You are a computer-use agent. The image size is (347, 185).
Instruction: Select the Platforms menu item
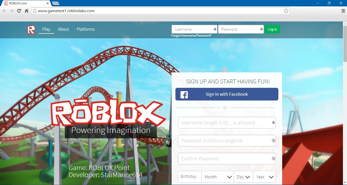coord(86,29)
